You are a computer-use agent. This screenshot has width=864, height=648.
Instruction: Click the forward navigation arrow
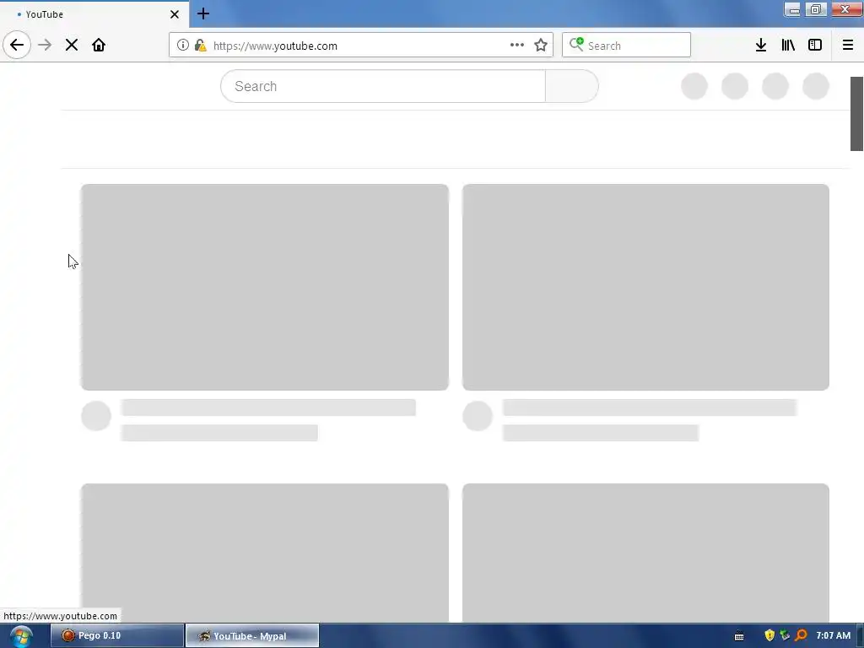click(x=45, y=46)
